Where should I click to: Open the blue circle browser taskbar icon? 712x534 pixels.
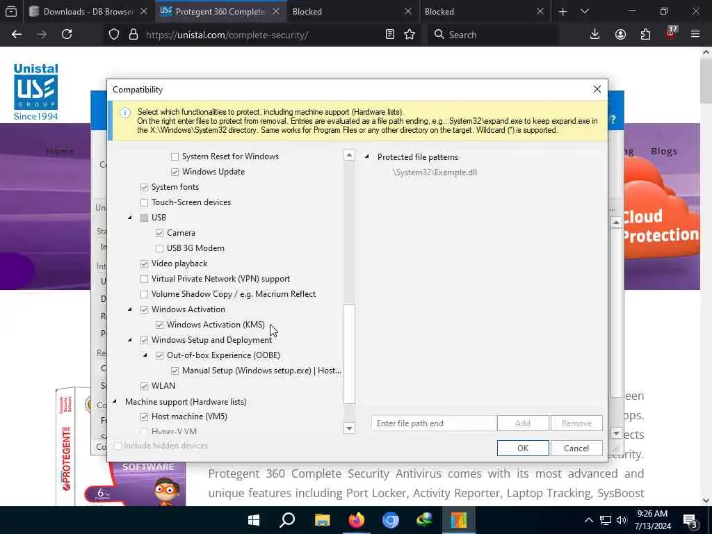pyautogui.click(x=391, y=520)
